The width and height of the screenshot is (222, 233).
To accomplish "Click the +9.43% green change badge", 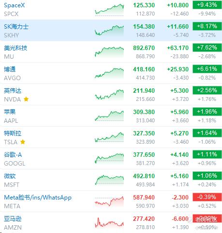I will point(207,5).
